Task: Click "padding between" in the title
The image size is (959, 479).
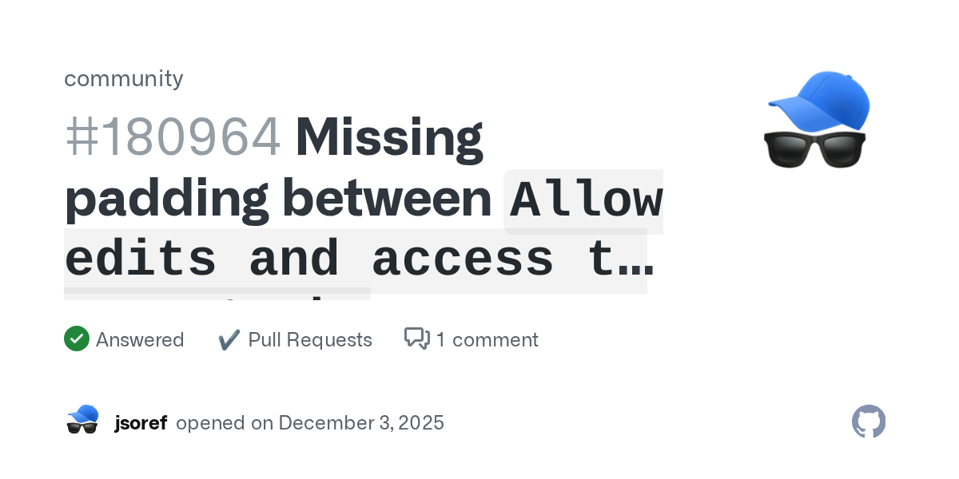Action: coord(277,200)
